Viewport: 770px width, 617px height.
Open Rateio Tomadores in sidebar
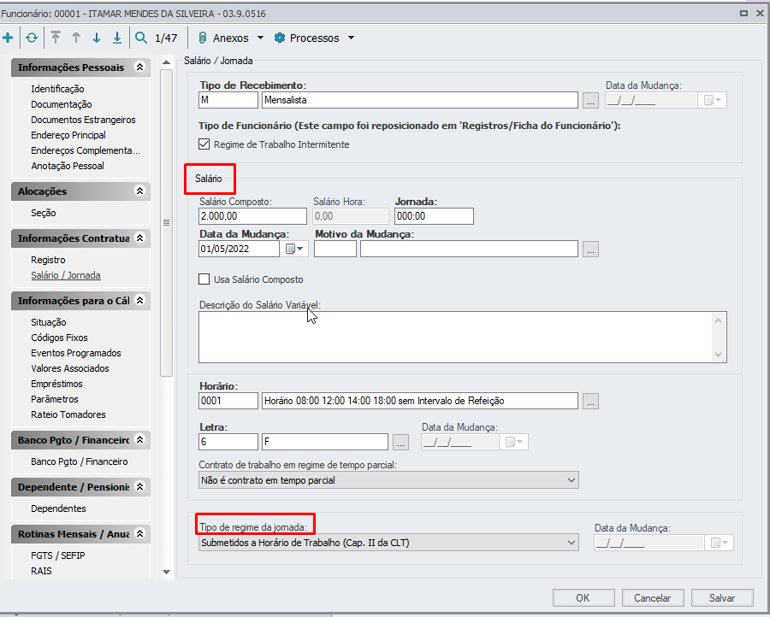click(68, 414)
